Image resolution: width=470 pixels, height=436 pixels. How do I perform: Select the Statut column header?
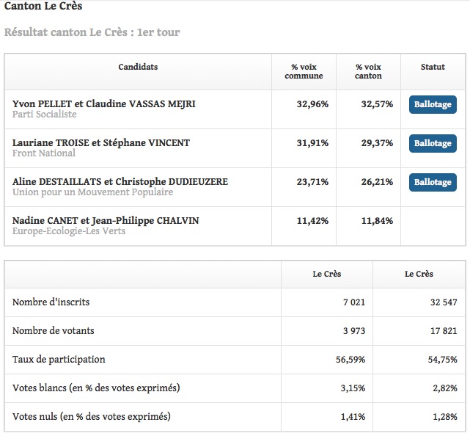pos(433,67)
